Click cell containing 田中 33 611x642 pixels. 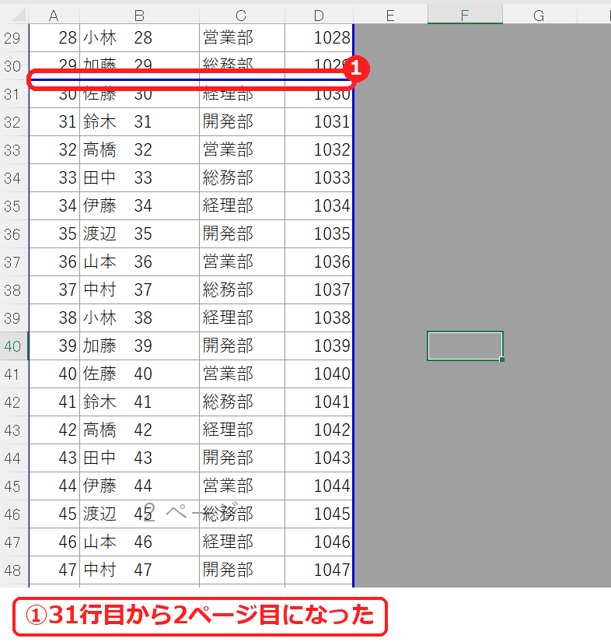coord(139,177)
